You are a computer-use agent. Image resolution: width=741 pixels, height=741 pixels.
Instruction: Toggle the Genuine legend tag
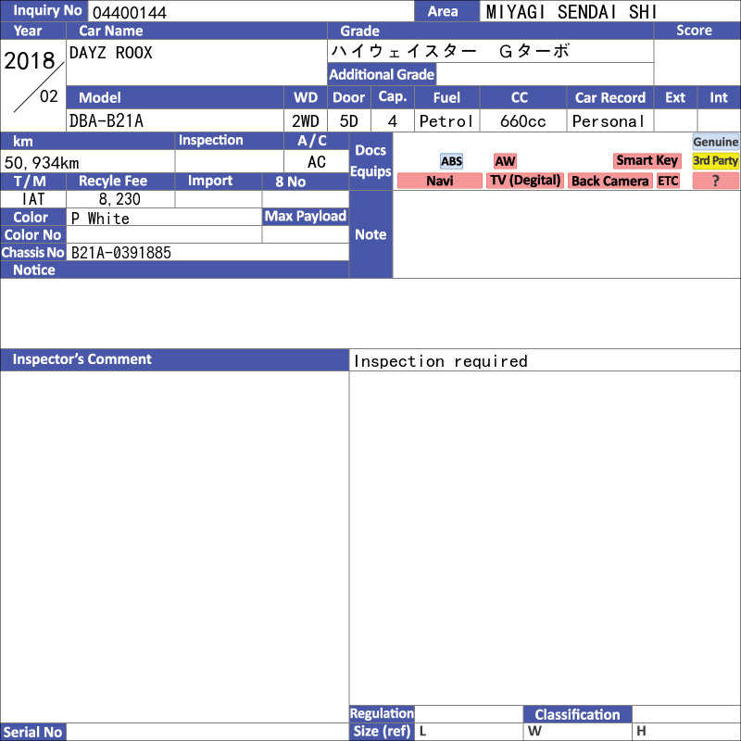pos(715,142)
